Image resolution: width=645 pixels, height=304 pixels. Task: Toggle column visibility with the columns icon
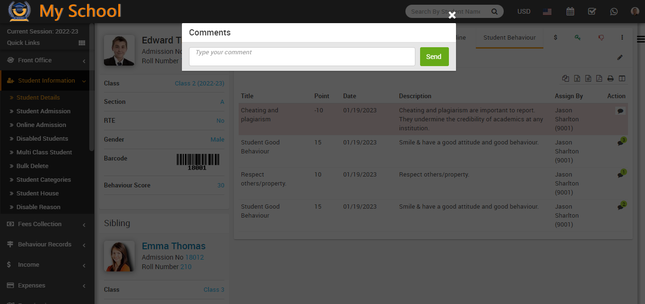pos(622,78)
